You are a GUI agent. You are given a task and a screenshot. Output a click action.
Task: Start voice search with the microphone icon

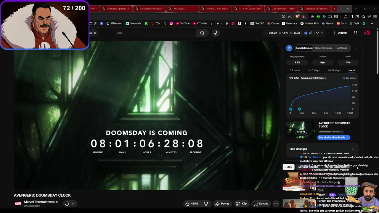coord(216,33)
